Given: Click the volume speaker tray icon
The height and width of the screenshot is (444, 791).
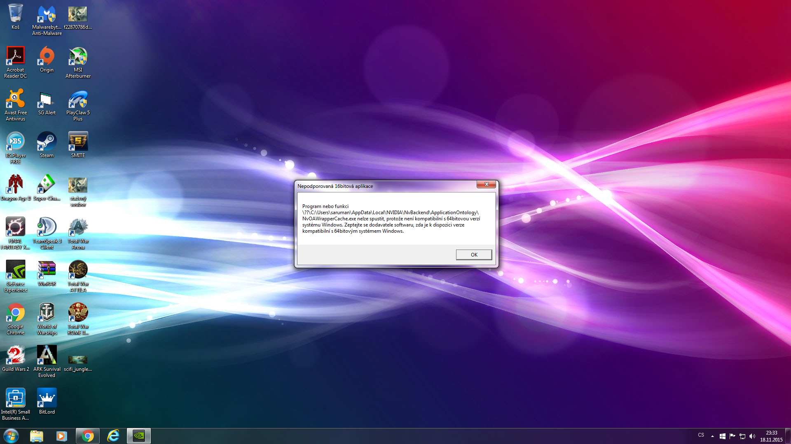Looking at the screenshot, I should pos(752,436).
